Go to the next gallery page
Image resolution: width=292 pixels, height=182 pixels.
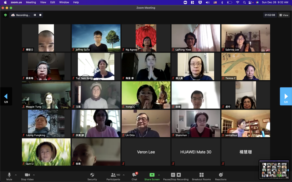286,96
